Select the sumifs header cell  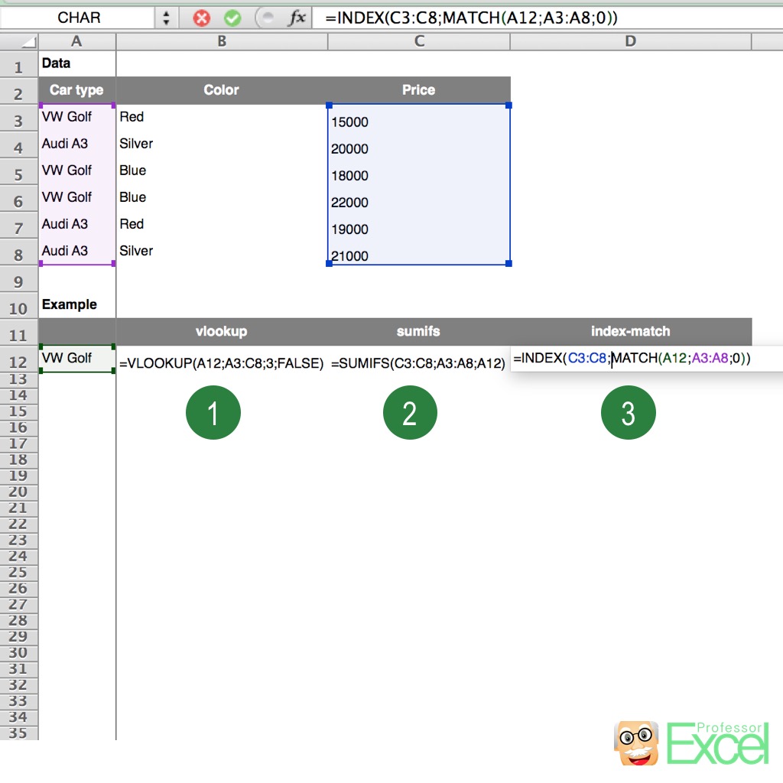417,331
